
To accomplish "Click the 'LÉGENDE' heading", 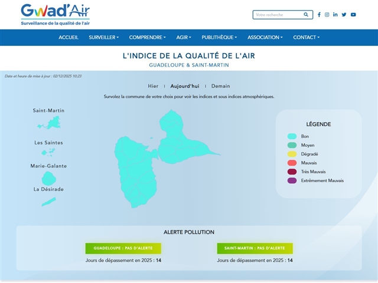I will tap(318, 124).
